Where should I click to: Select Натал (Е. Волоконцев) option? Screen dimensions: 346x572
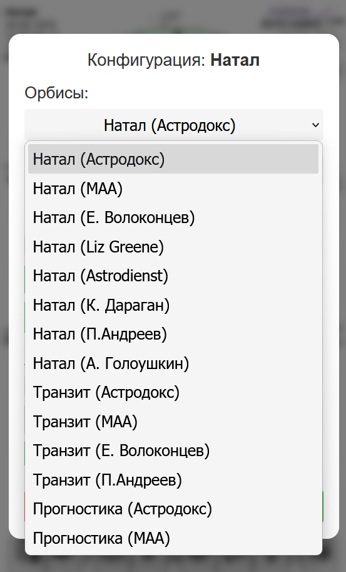173,217
